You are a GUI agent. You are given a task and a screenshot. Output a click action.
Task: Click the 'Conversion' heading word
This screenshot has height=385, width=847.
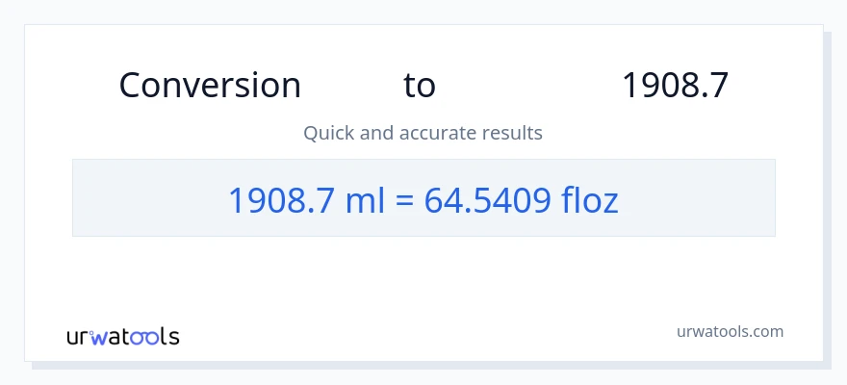point(210,86)
